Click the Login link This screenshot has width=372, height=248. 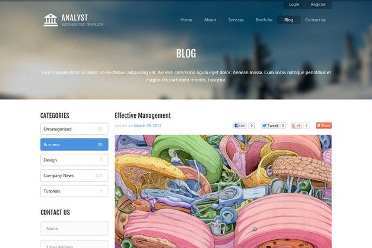tap(294, 5)
